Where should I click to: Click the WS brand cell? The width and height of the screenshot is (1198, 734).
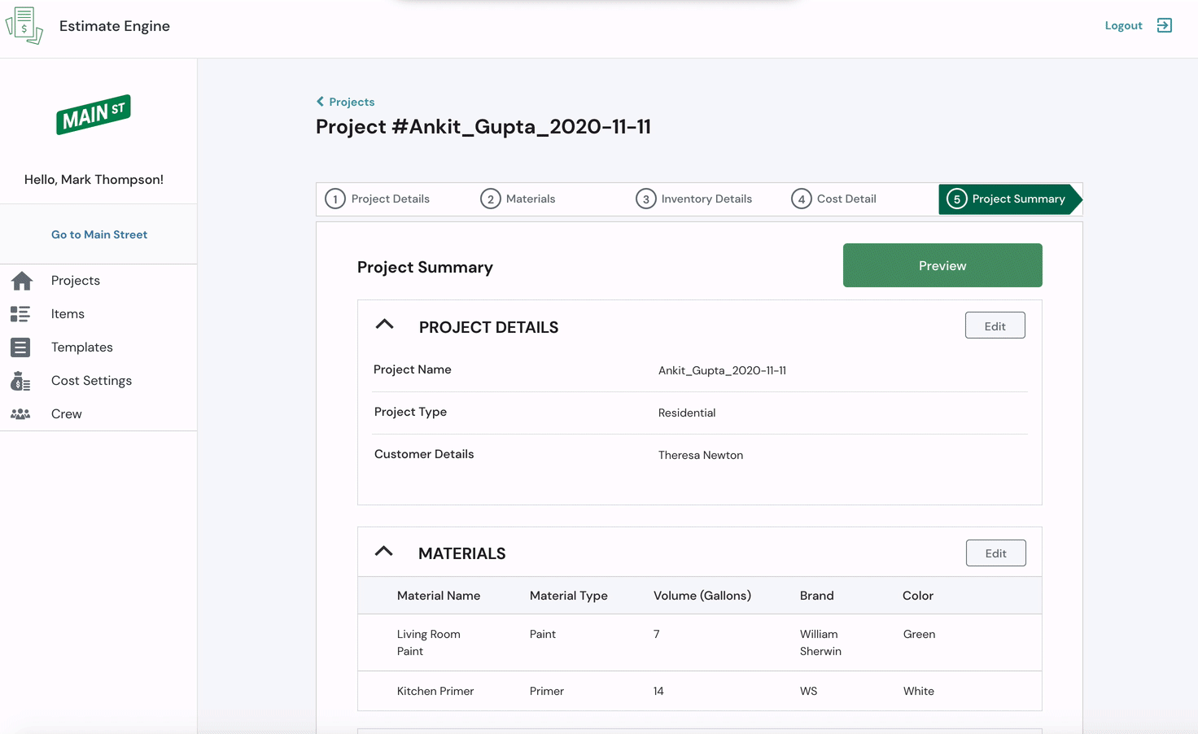coord(808,691)
